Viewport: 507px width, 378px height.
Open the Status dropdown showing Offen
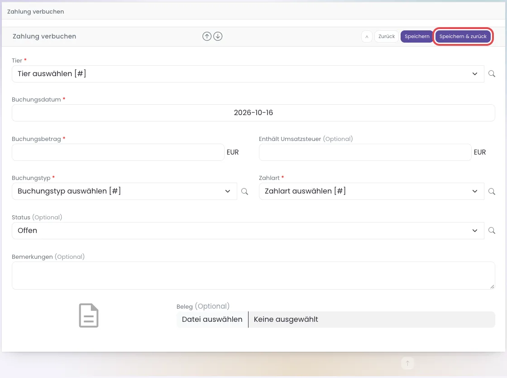click(248, 230)
